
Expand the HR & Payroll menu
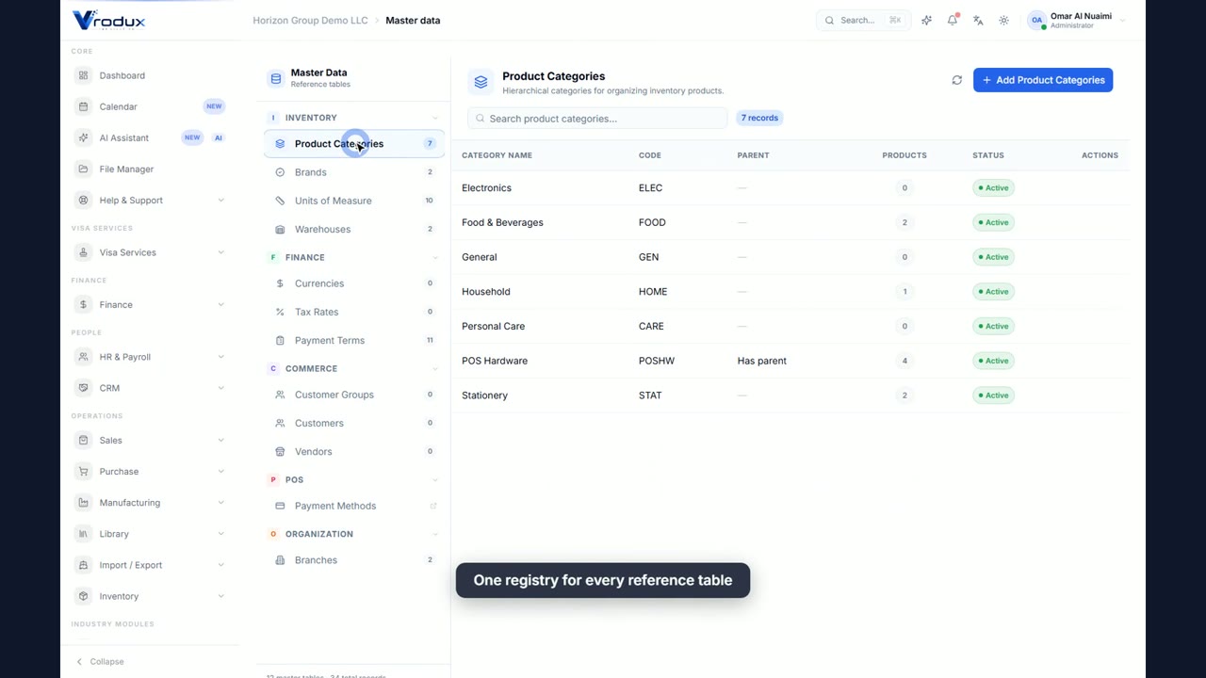150,357
